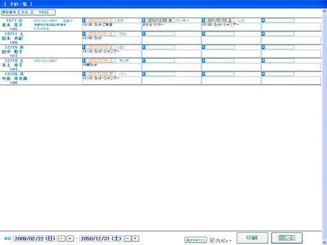Sort by 予約日 header button

pyautogui.click(x=44, y=12)
